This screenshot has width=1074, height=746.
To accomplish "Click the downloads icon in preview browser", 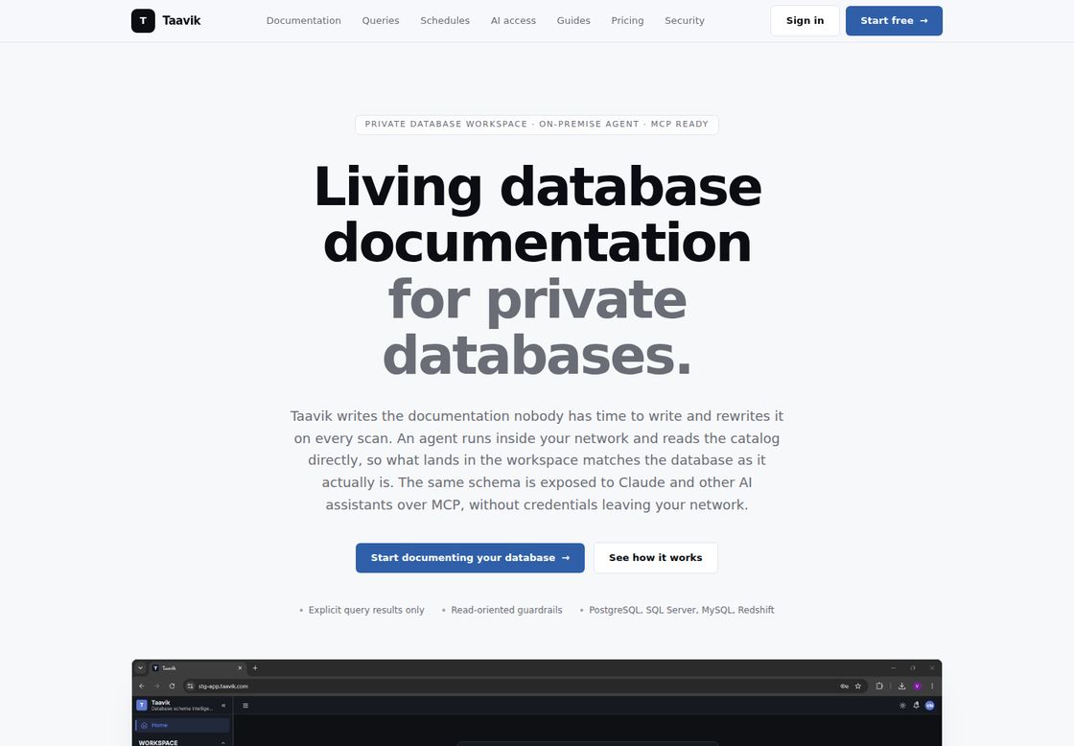I will 901,686.
